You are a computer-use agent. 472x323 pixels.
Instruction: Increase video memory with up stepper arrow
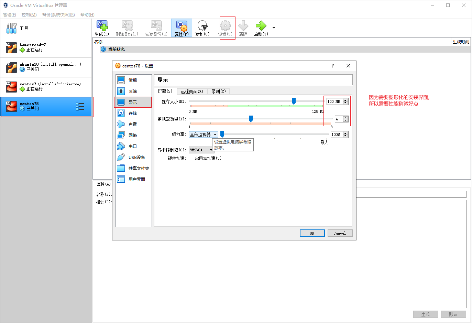point(345,100)
